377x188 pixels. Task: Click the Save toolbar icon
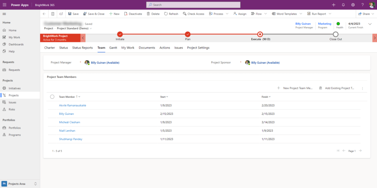(x=70, y=14)
